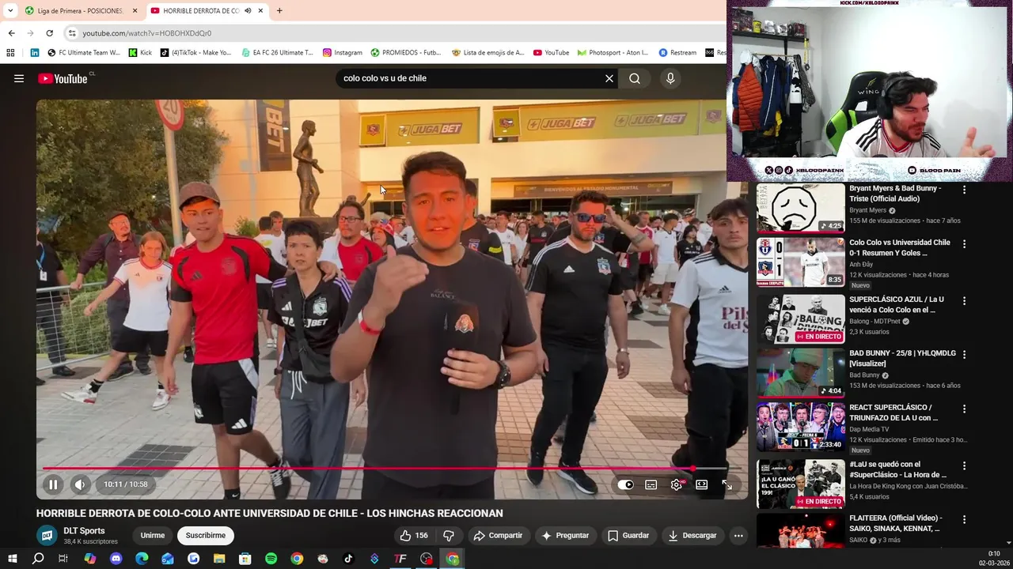Open the player settings gear
This screenshot has height=569, width=1013.
pos(676,485)
